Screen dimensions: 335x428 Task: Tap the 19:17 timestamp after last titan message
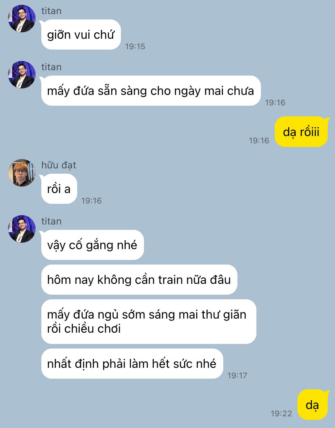coord(237,376)
